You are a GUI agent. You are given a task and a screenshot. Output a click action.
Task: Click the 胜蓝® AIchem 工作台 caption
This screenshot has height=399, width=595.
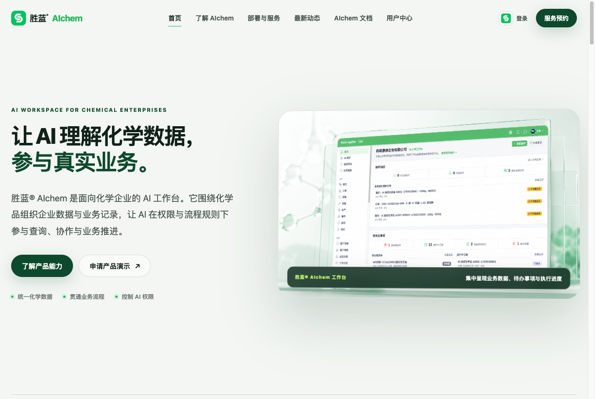click(x=321, y=277)
